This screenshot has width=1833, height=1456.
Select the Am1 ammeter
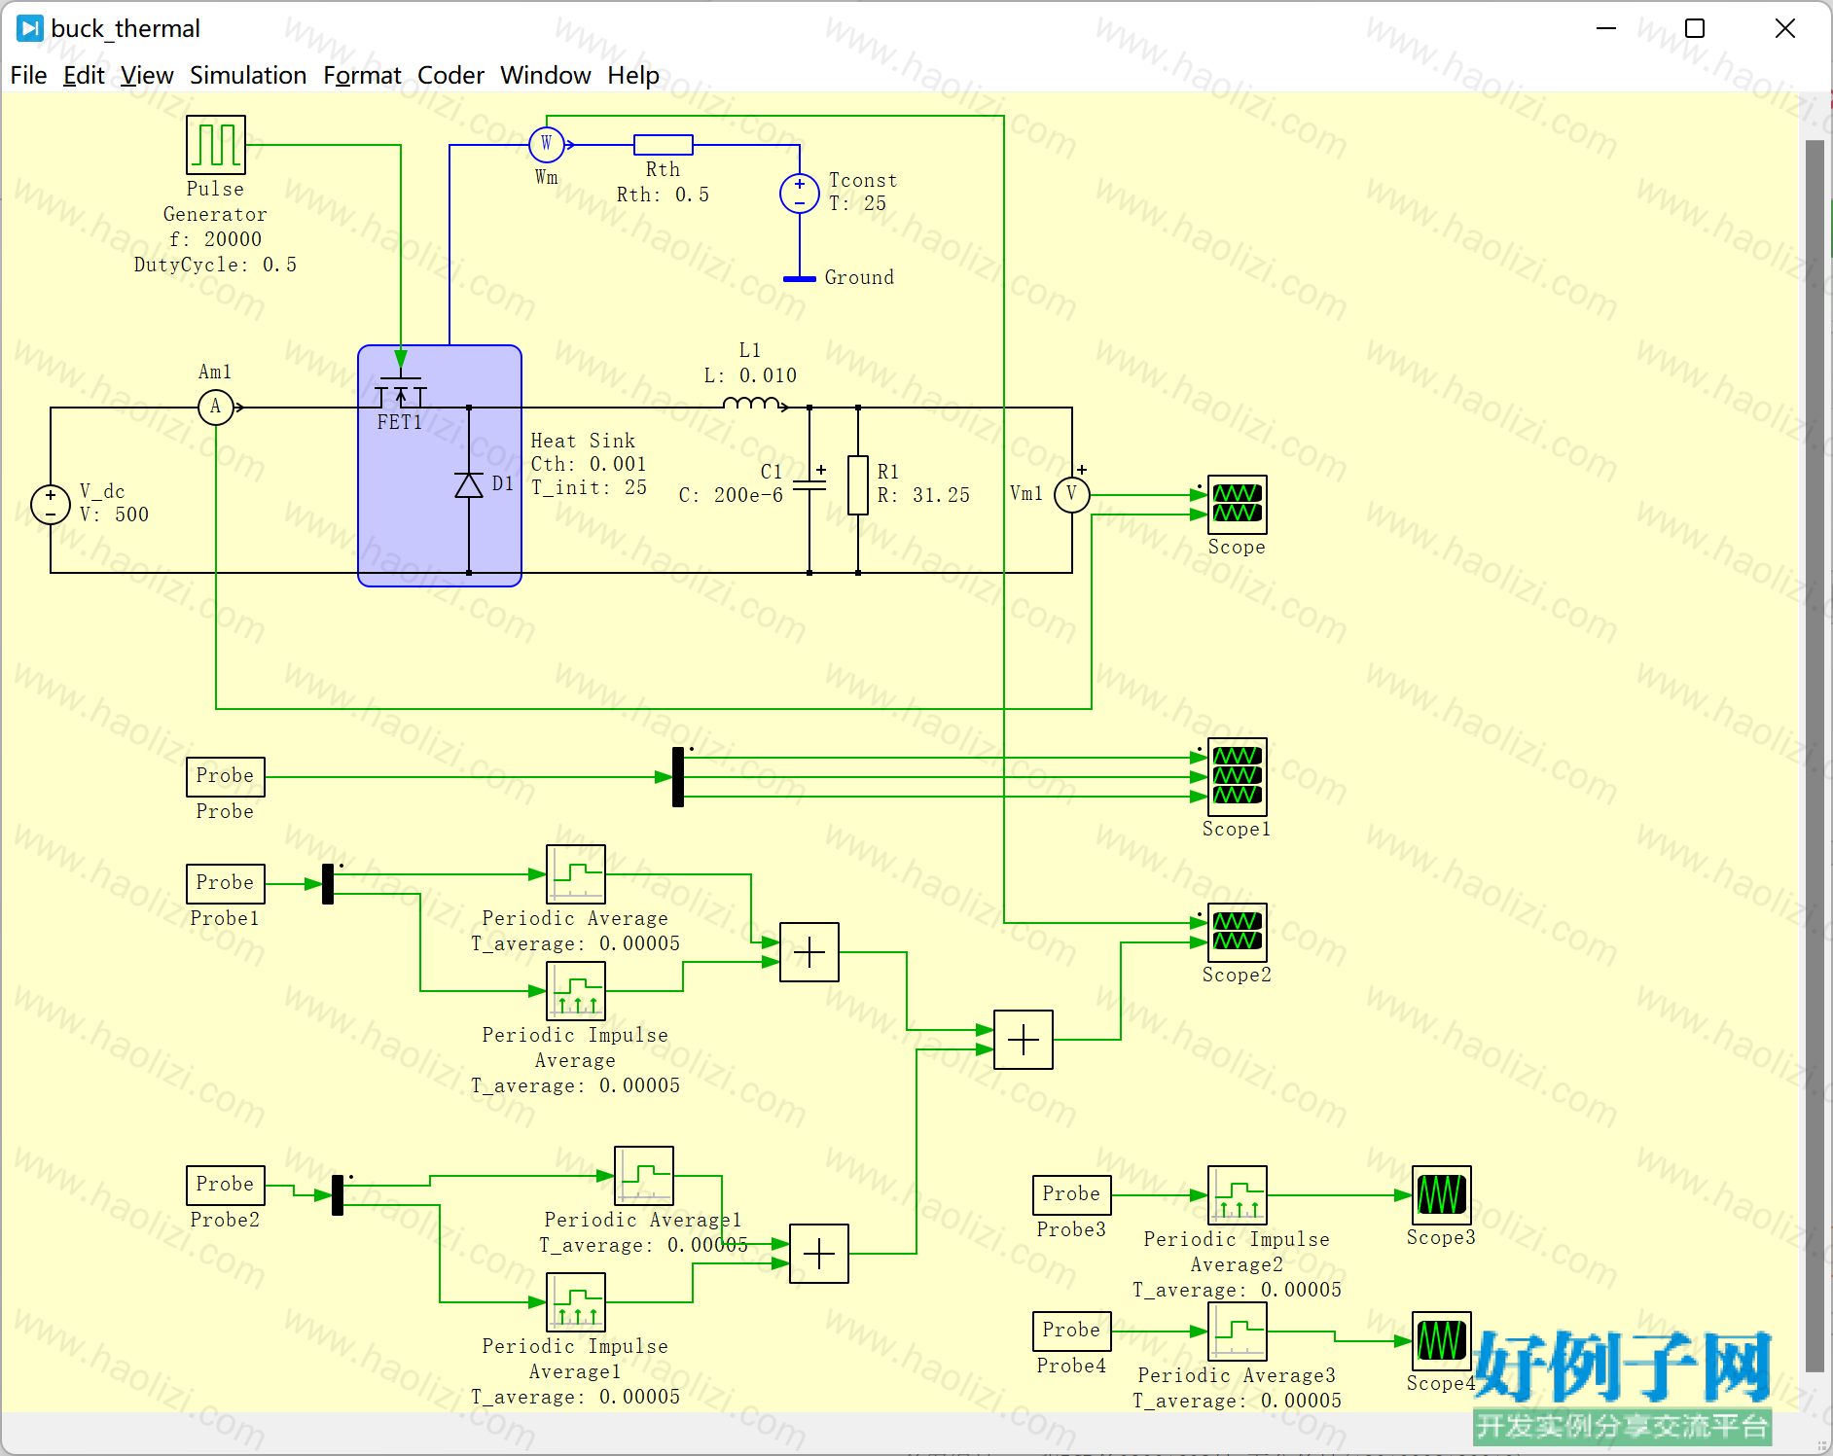pyautogui.click(x=216, y=408)
